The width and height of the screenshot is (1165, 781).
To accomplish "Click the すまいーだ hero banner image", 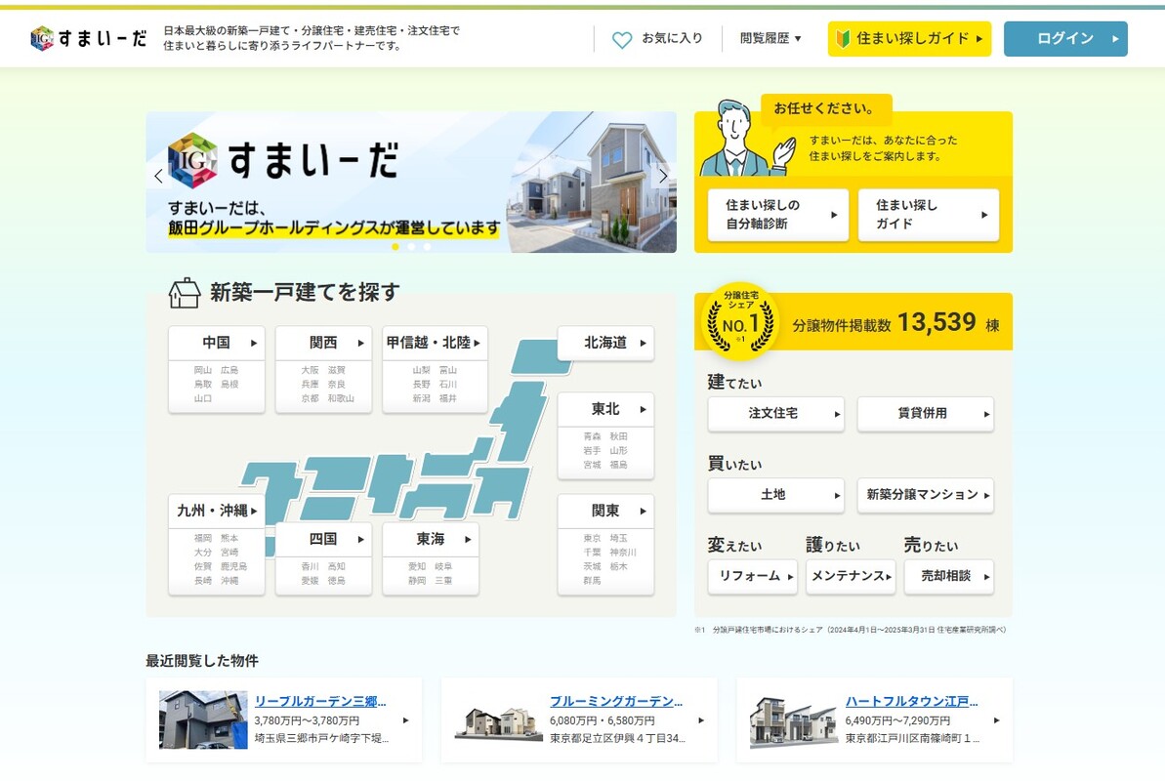I will (x=411, y=182).
